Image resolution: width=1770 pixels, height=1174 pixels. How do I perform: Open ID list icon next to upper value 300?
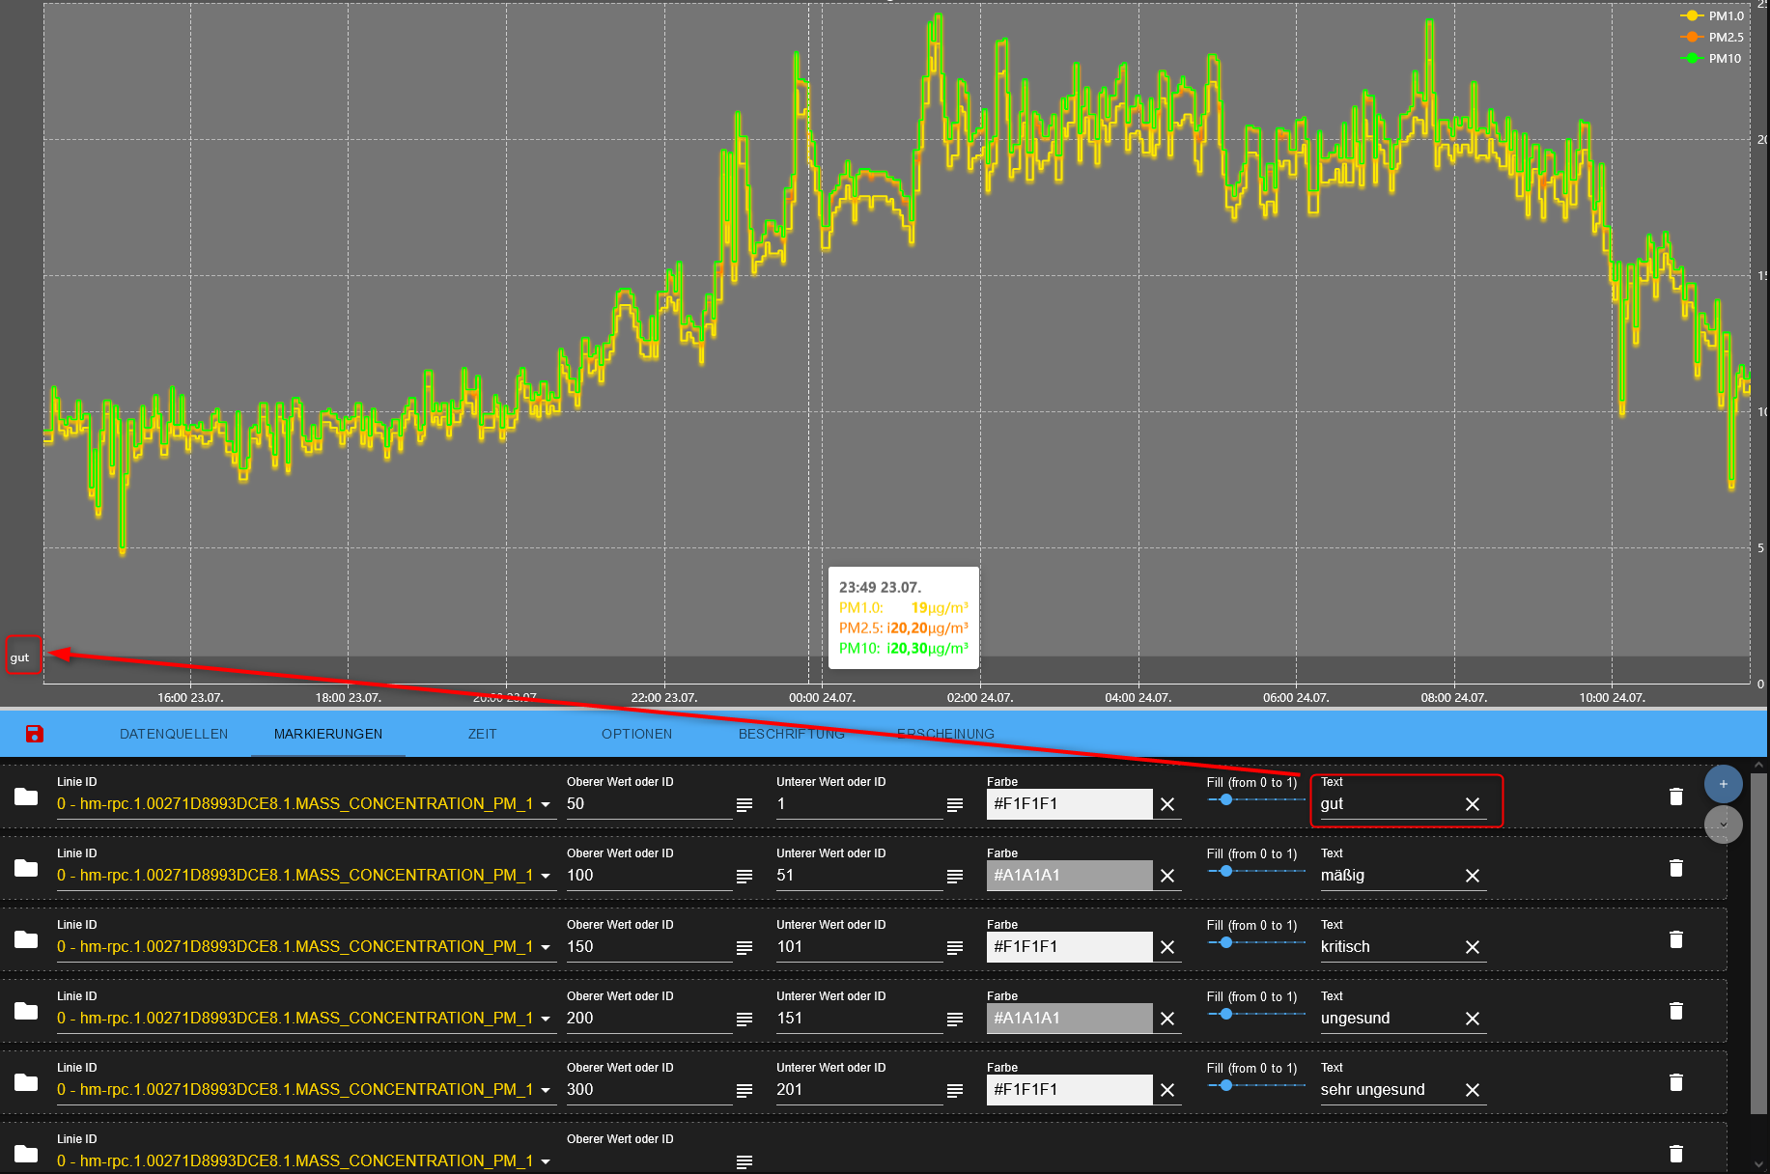point(745,1090)
